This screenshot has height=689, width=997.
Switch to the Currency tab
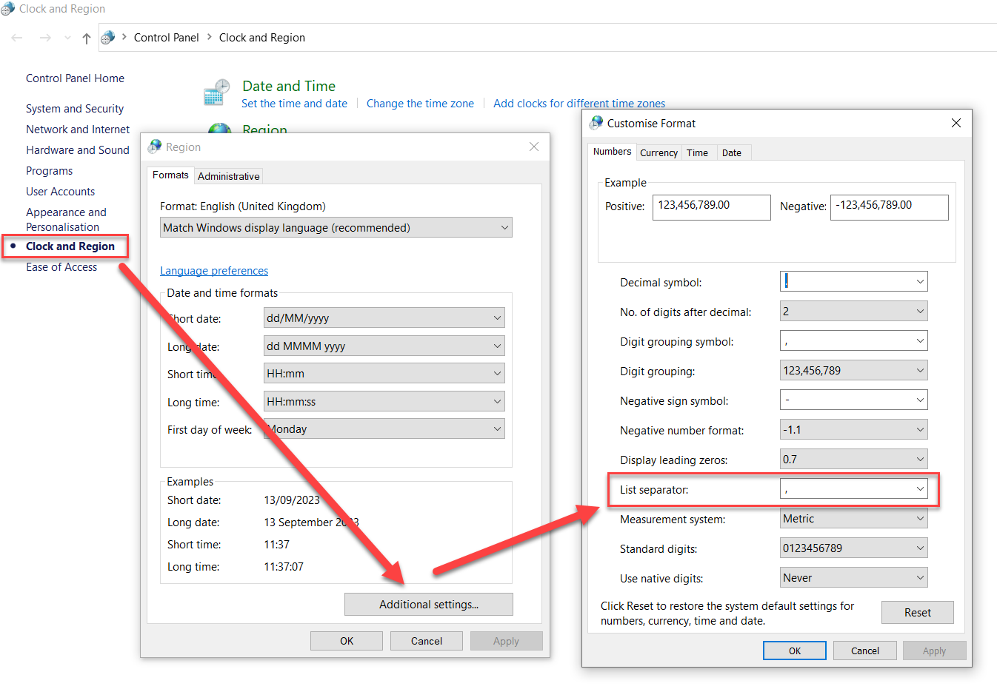(658, 153)
